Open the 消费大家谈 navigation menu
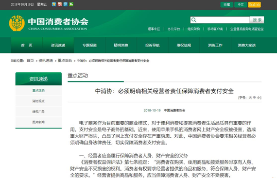The width and height of the screenshot is (277, 179). 246,45
